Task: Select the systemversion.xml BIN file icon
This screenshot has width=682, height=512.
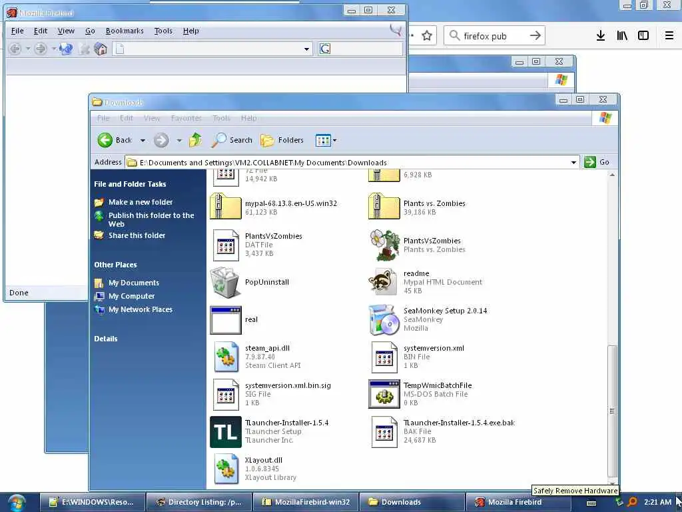Action: pos(384,357)
